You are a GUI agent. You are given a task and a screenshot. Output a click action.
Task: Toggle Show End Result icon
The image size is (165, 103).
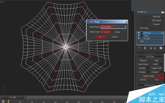coord(145,48)
